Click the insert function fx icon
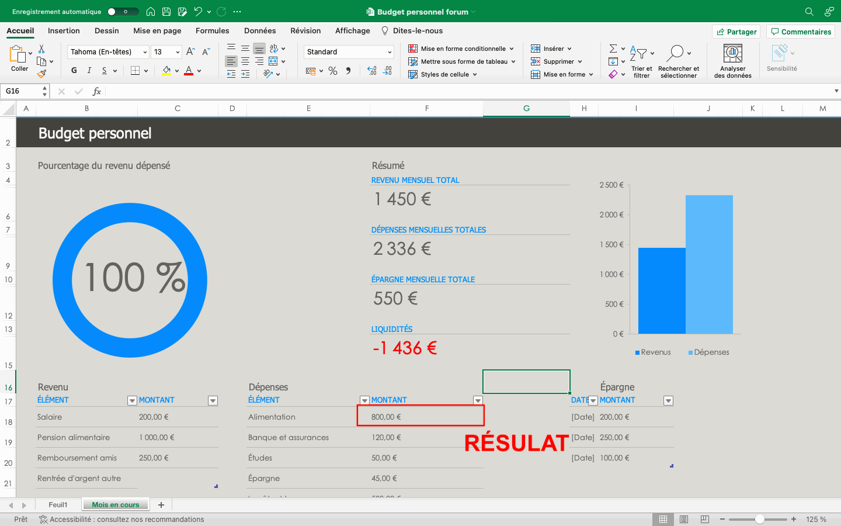Image resolution: width=841 pixels, height=526 pixels. coord(97,91)
